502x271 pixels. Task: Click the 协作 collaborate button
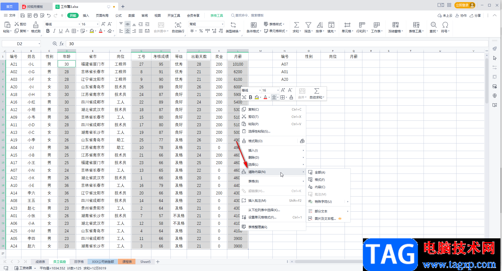461,15
